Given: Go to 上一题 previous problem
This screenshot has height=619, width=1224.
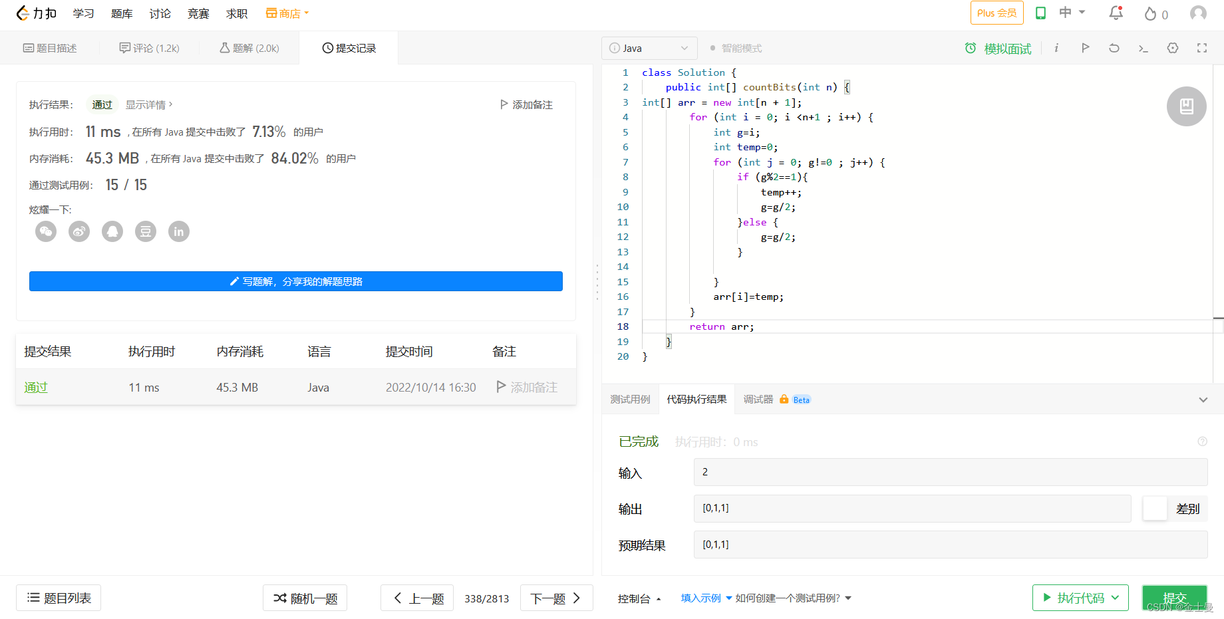Looking at the screenshot, I should point(417,598).
